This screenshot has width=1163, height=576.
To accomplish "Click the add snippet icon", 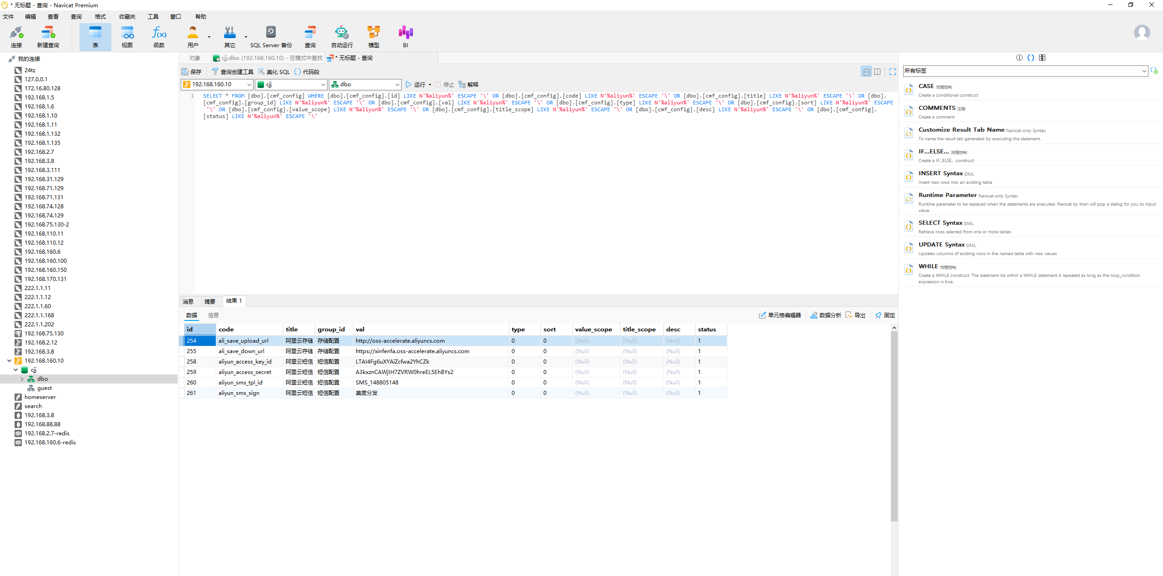I will [1154, 71].
